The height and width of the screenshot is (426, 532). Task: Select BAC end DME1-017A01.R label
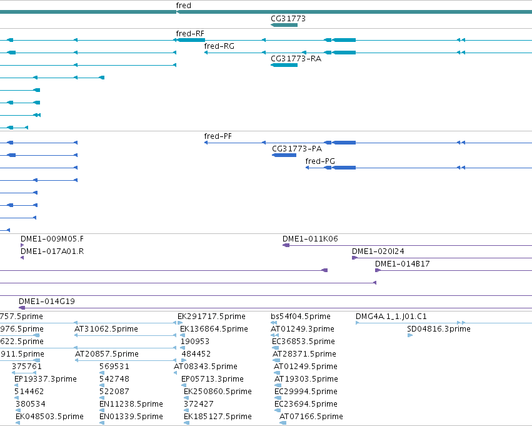click(53, 251)
